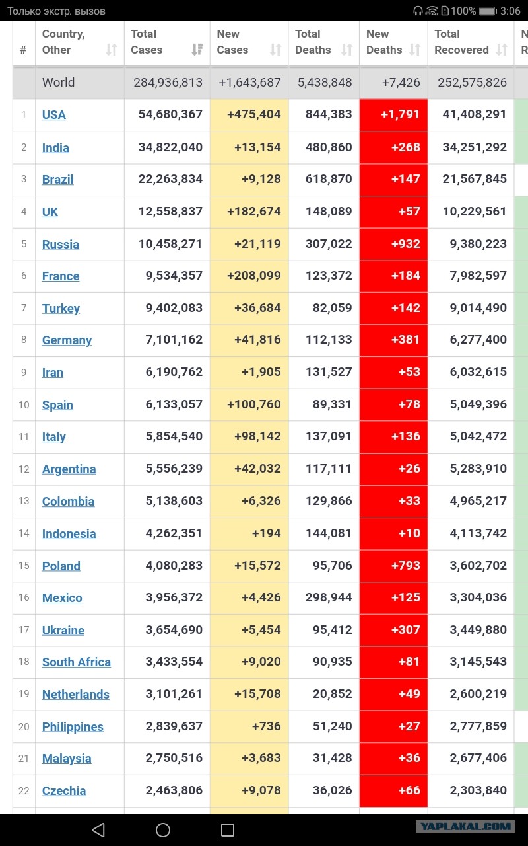Viewport: 528px width, 846px height.
Task: Sort by New Cases arrows icon
Action: 276,50
